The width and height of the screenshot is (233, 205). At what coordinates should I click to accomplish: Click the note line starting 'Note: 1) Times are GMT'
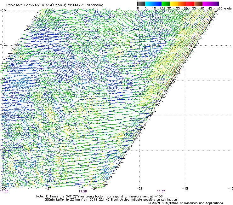tap(99, 196)
